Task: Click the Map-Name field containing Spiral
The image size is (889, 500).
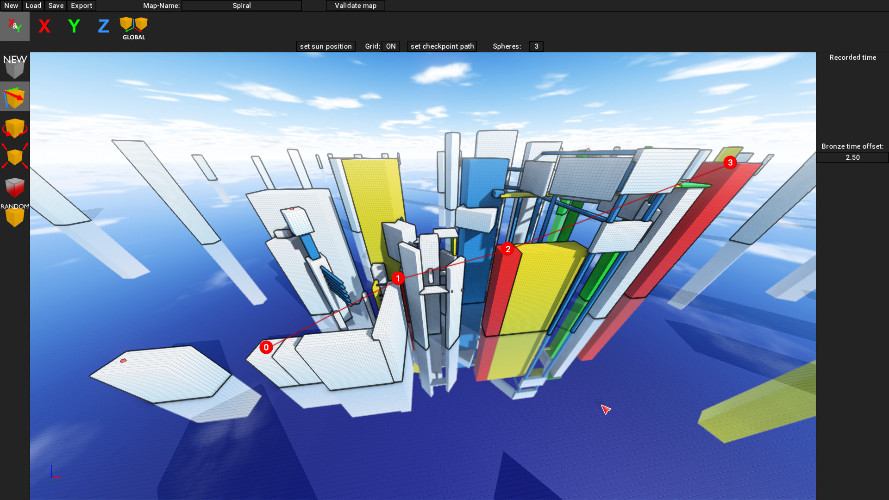Action: 242,6
